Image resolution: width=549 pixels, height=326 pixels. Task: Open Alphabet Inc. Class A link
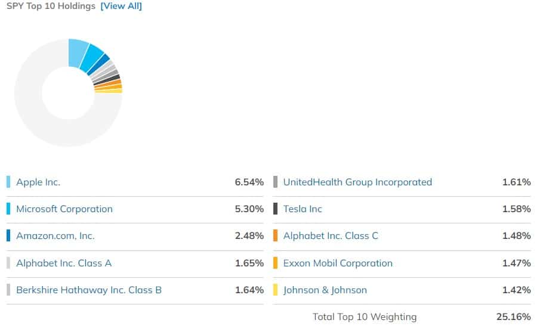pyautogui.click(x=64, y=263)
